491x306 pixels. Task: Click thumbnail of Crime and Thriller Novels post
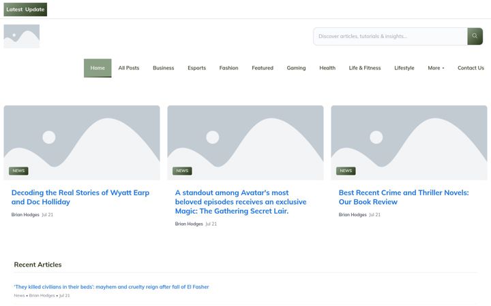(x=409, y=143)
